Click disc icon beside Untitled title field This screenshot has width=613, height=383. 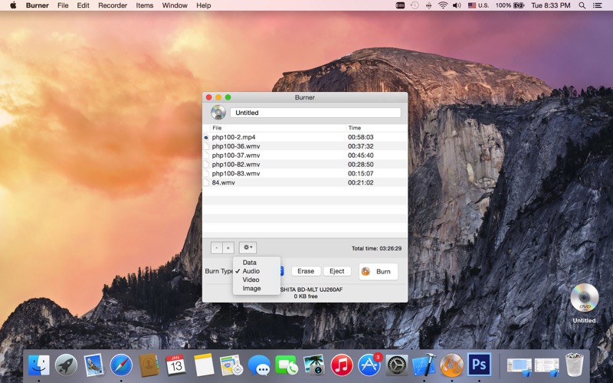pyautogui.click(x=218, y=113)
